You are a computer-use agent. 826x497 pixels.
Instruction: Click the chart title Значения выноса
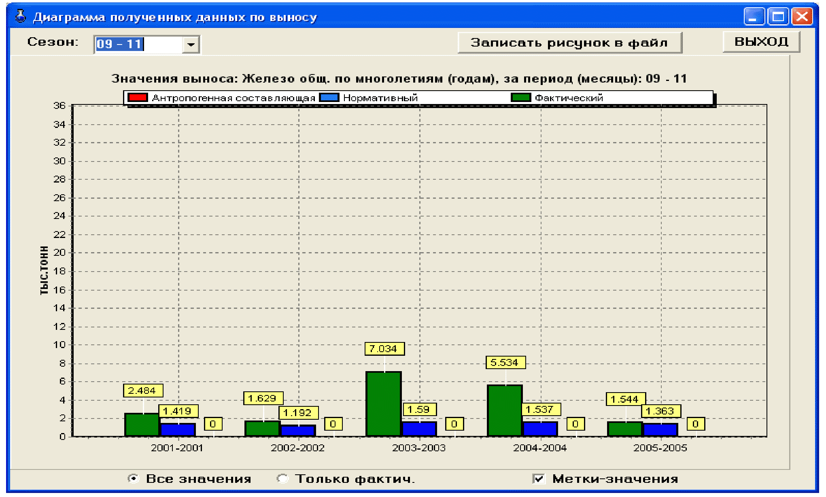click(399, 79)
